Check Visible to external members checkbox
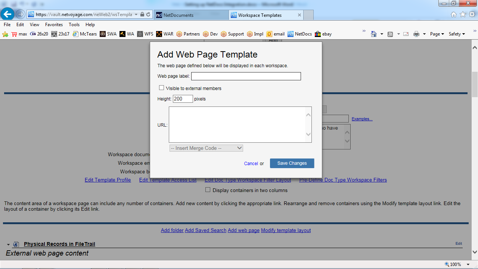 [x=162, y=88]
